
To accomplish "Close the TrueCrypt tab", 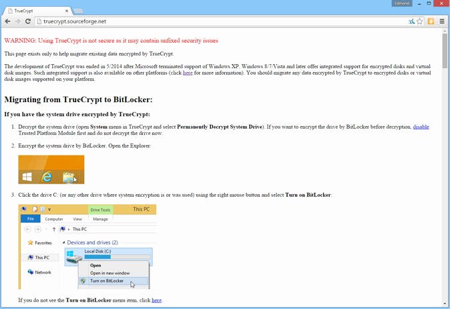I will pyautogui.click(x=67, y=11).
